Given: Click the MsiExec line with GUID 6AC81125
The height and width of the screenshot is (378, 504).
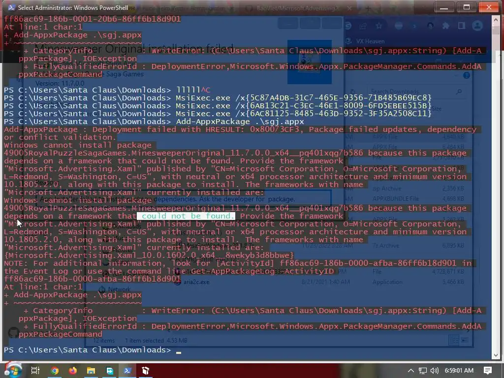Looking at the screenshot, I should point(218,114).
